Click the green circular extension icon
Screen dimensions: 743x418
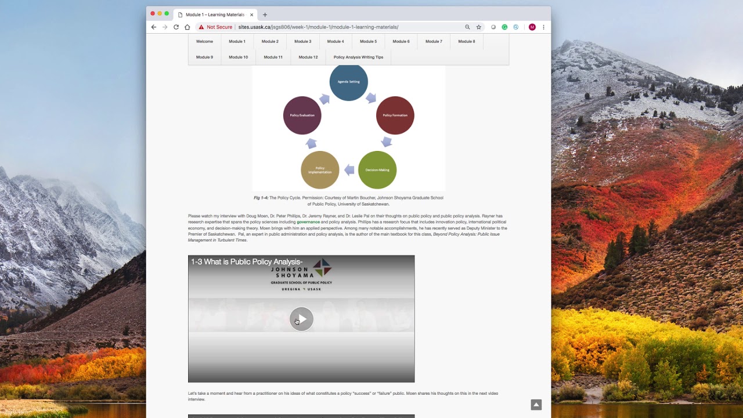coord(504,27)
